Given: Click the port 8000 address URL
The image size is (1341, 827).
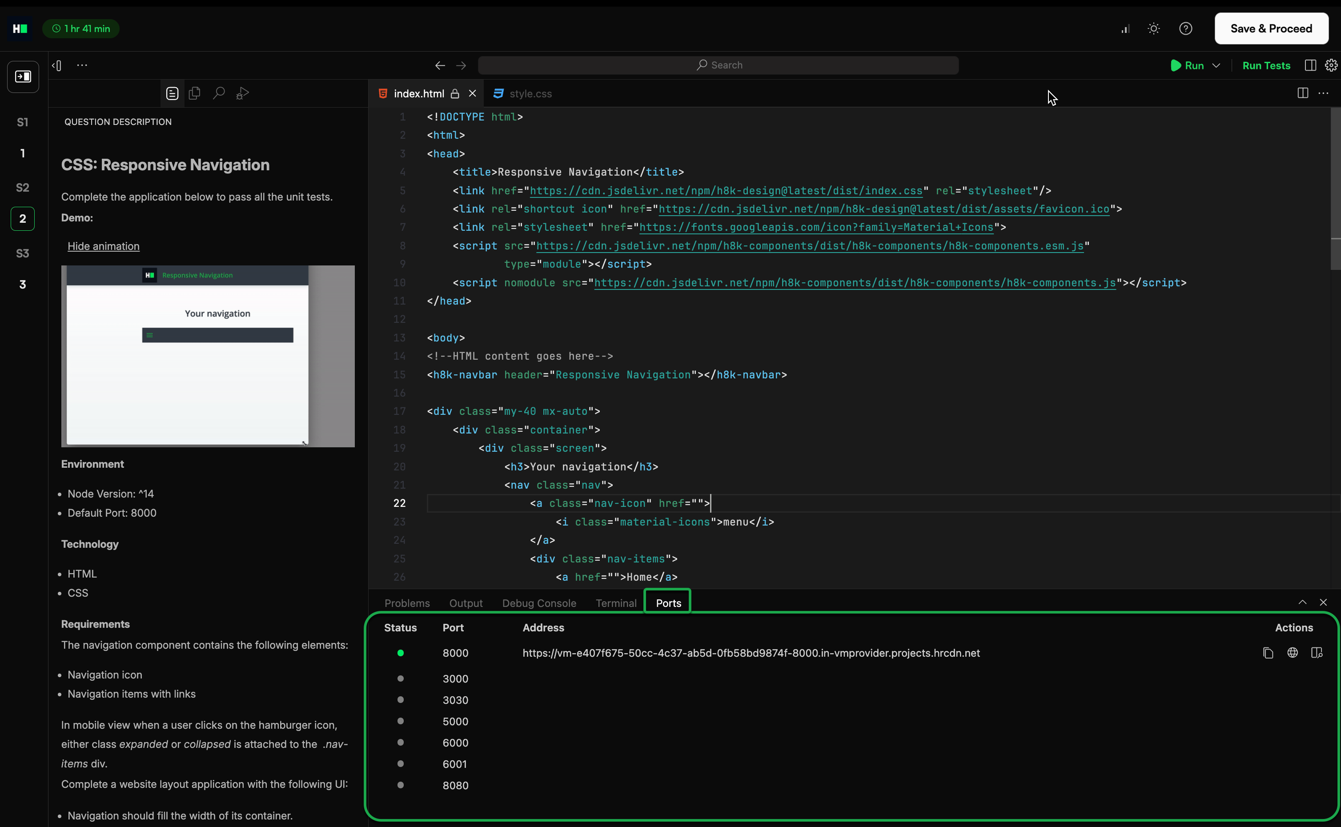Looking at the screenshot, I should click(751, 653).
